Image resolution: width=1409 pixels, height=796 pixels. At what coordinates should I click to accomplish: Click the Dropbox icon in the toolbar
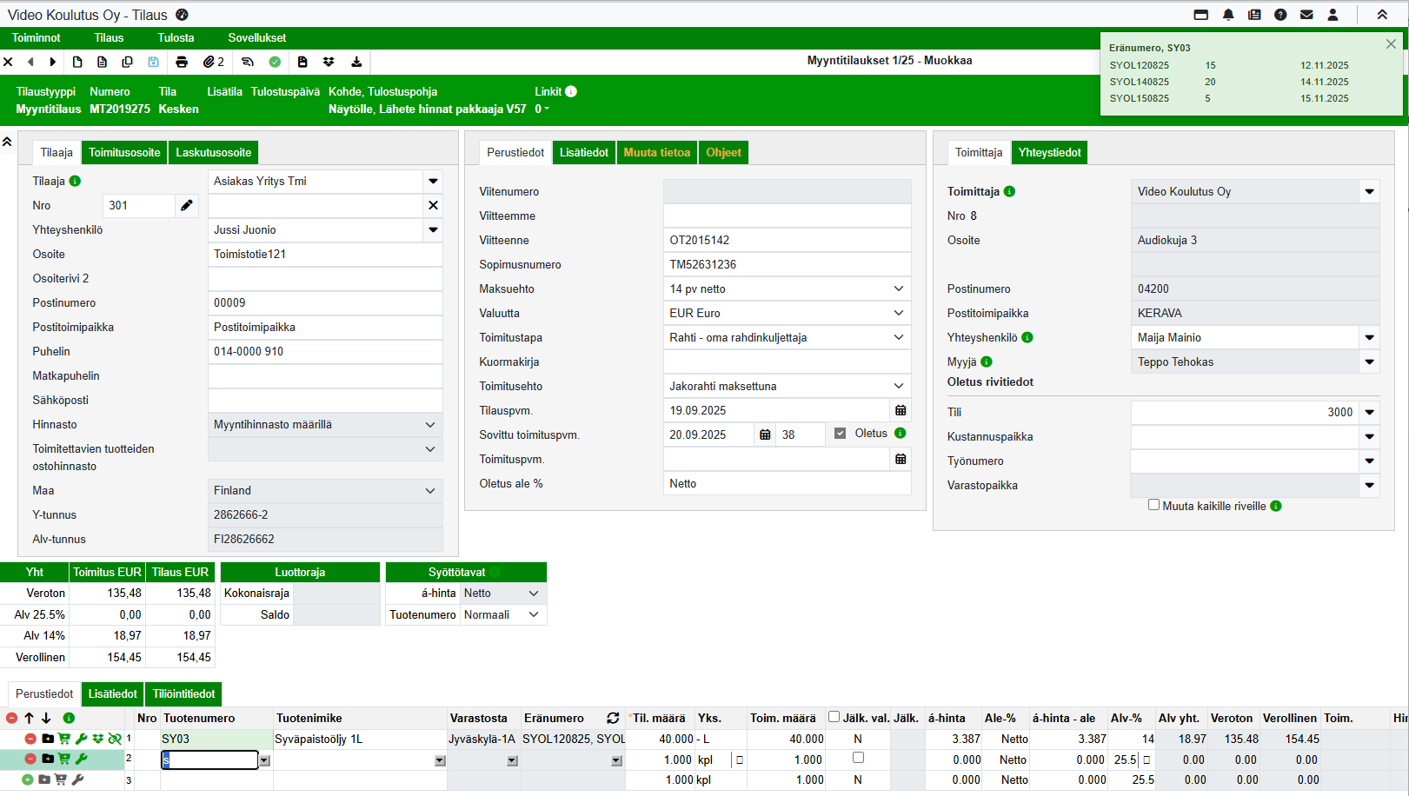[329, 62]
